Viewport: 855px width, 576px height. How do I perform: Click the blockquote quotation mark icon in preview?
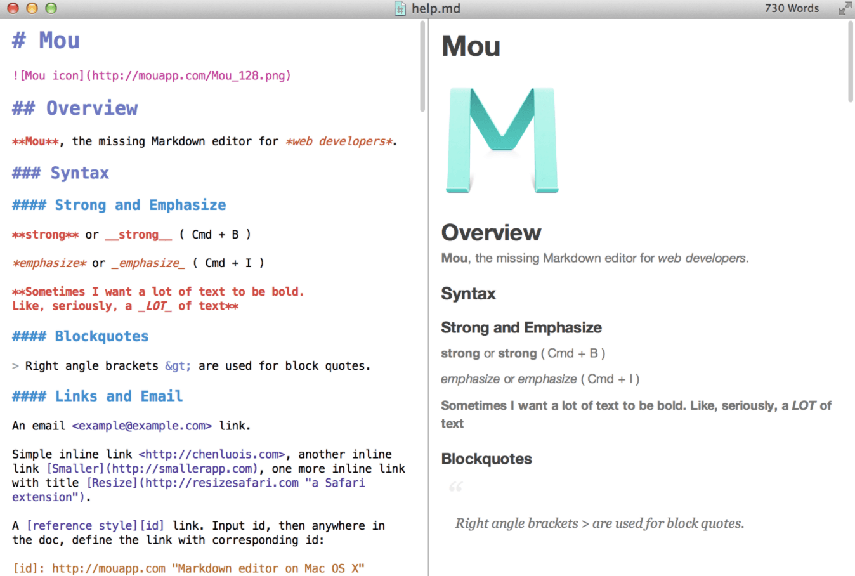[457, 485]
